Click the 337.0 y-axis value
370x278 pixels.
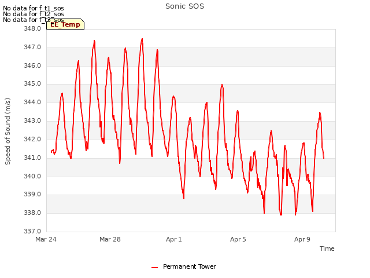pyautogui.click(x=32, y=231)
